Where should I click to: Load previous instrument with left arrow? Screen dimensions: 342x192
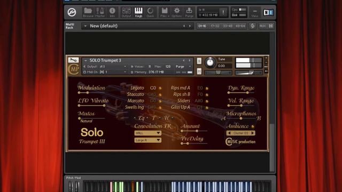184,60
